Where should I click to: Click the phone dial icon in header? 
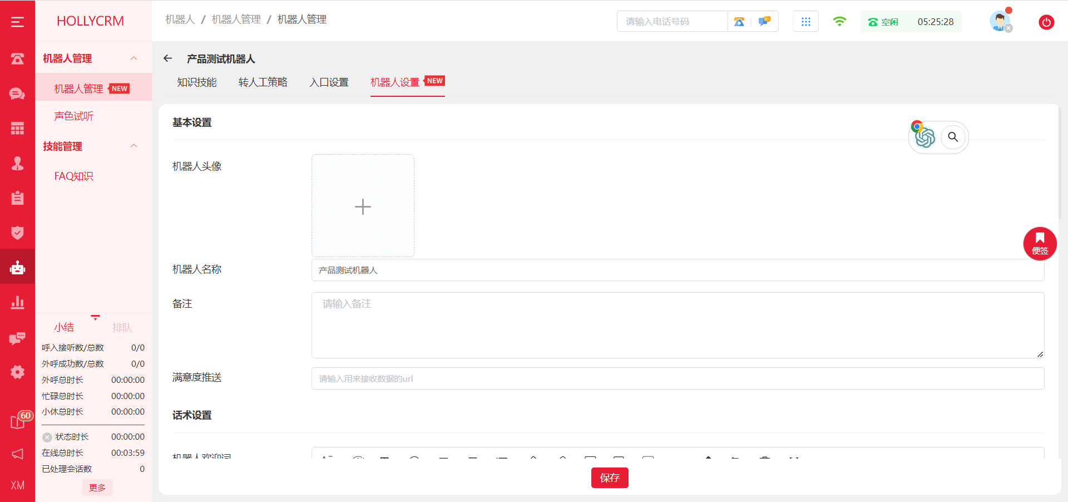point(739,22)
